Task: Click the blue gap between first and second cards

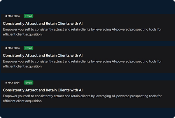Action: tap(87, 43)
